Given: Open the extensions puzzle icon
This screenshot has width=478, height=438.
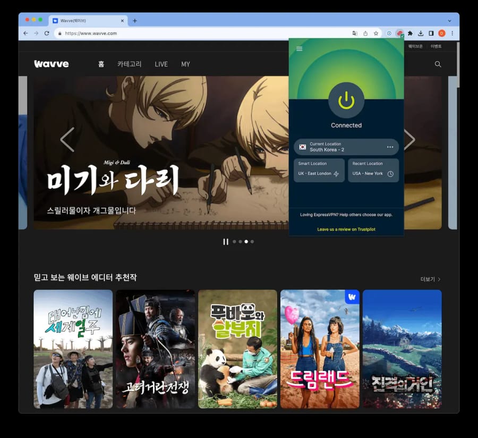Looking at the screenshot, I should pyautogui.click(x=411, y=33).
